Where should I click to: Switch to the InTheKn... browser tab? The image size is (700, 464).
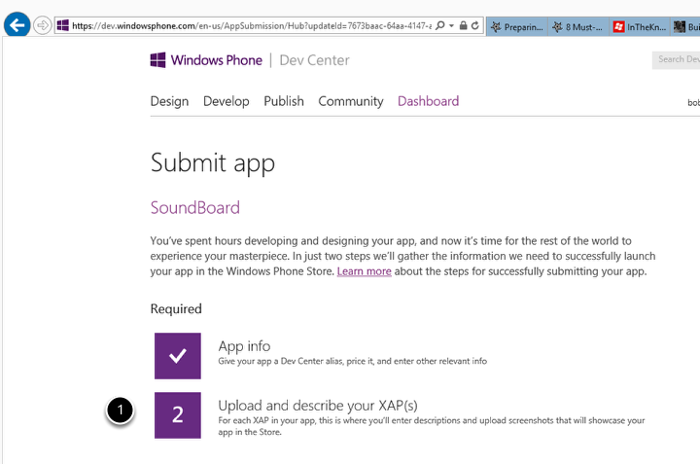coord(639,26)
